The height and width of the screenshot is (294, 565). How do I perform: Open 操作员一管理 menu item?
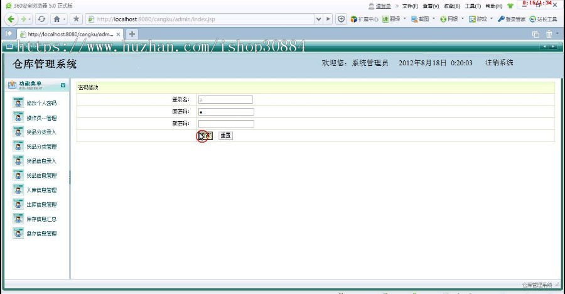point(41,118)
